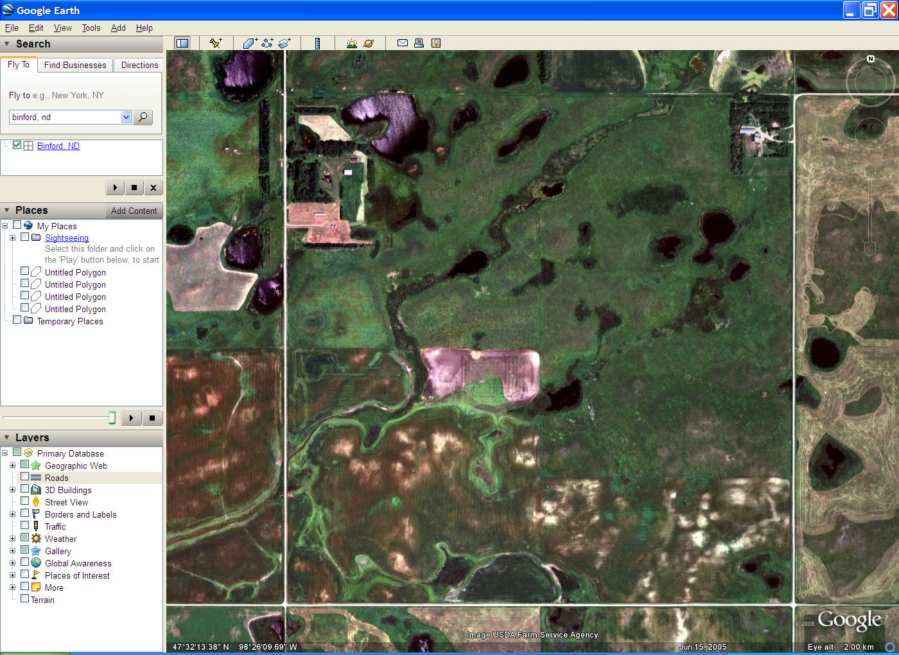
Task: Collapse the Search panel triangle
Action: [x=7, y=44]
